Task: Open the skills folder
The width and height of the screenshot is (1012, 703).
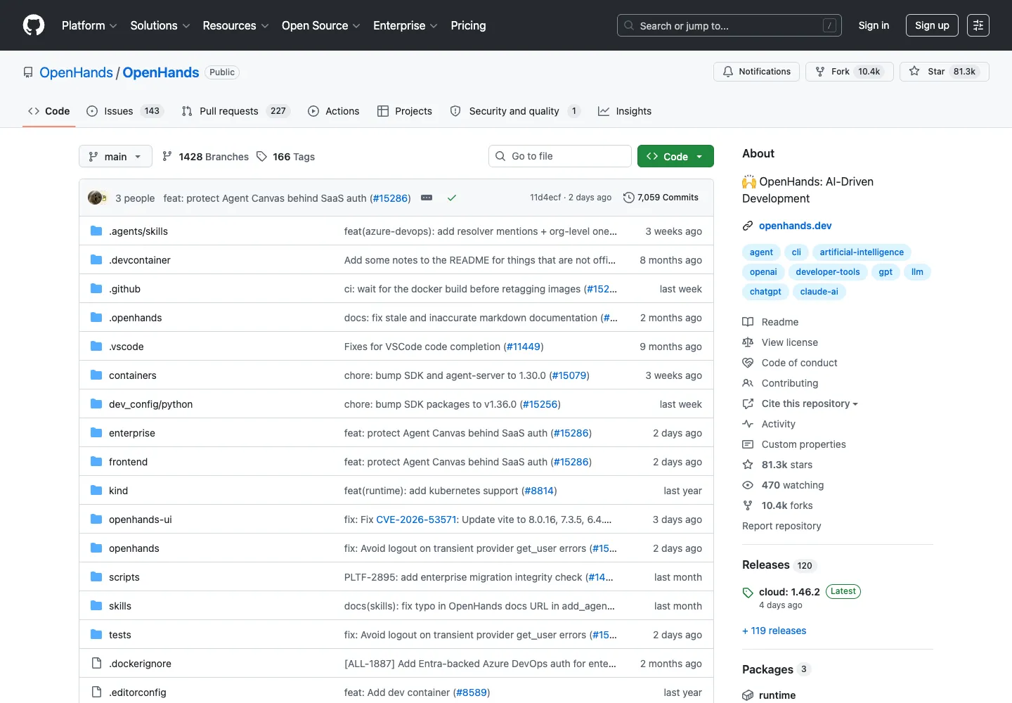Action: (x=119, y=606)
